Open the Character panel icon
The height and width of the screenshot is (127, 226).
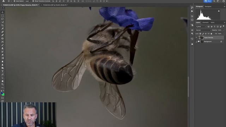(192, 30)
